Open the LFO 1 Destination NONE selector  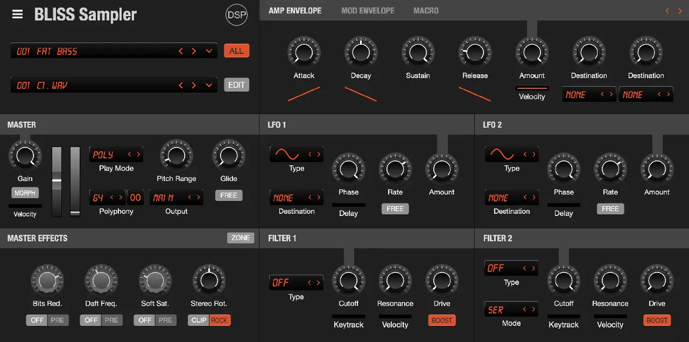pos(297,198)
